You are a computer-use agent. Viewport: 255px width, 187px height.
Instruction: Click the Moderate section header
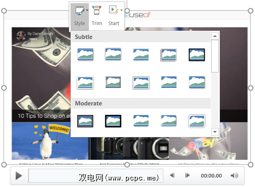141,103
